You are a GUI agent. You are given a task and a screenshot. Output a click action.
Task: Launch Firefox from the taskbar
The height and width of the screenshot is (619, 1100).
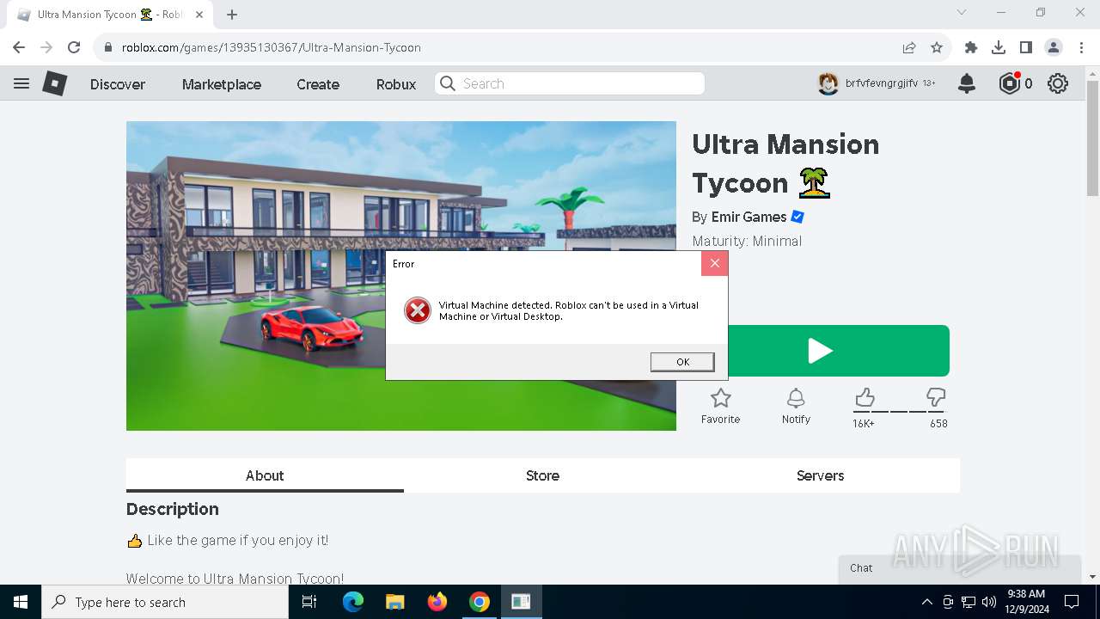tap(437, 602)
